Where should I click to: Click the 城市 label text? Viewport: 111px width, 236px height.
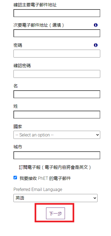[18, 147]
